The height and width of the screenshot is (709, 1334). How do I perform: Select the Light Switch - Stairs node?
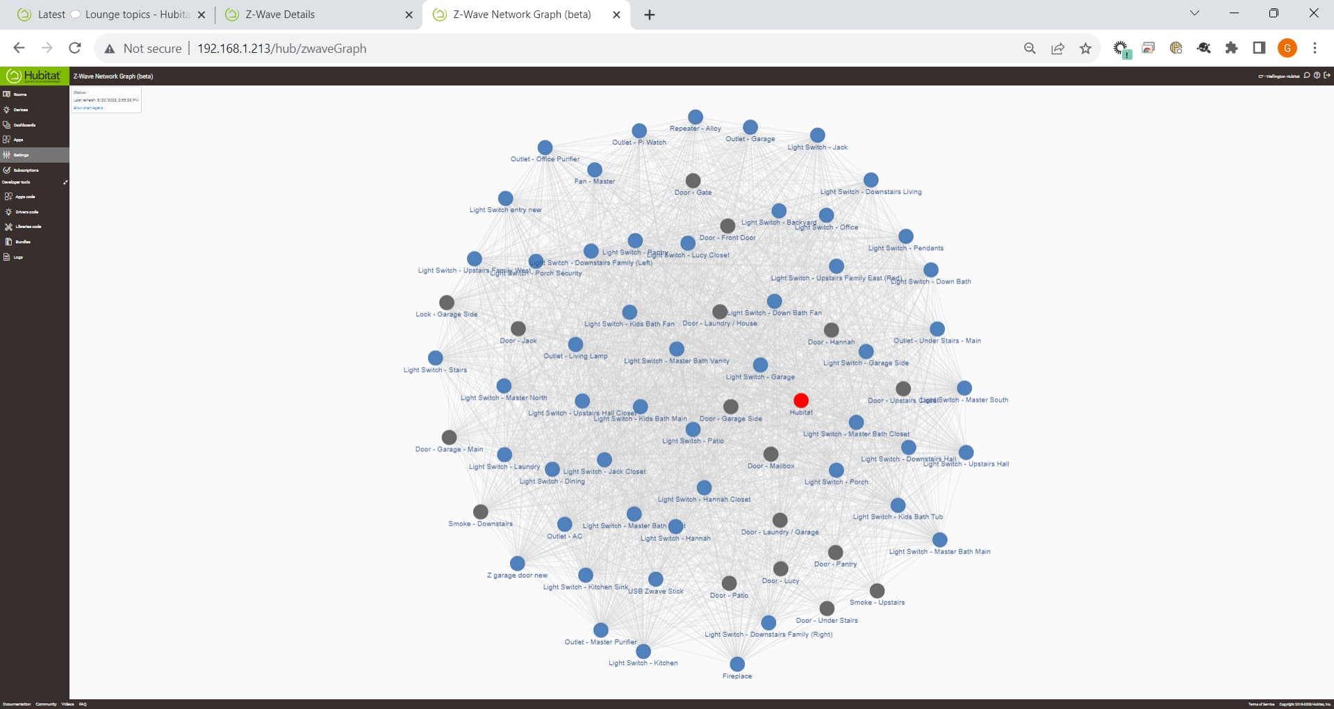[436, 358]
